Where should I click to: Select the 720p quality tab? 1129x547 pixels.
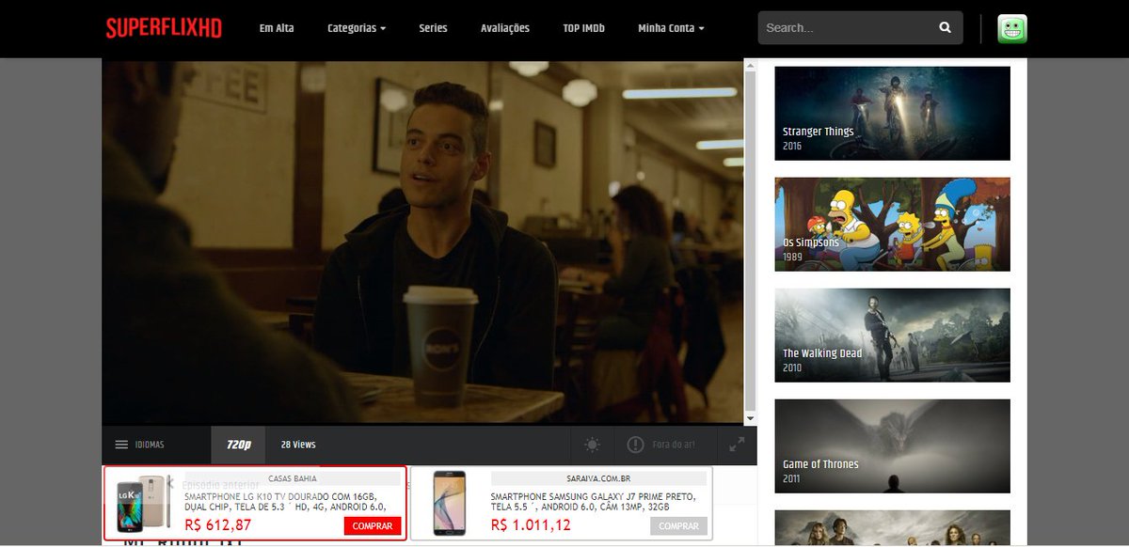click(238, 445)
